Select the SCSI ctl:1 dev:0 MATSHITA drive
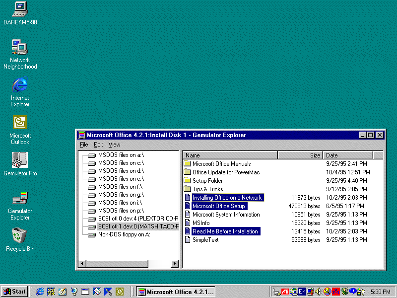Image resolution: width=397 pixels, height=298 pixels. (138, 226)
